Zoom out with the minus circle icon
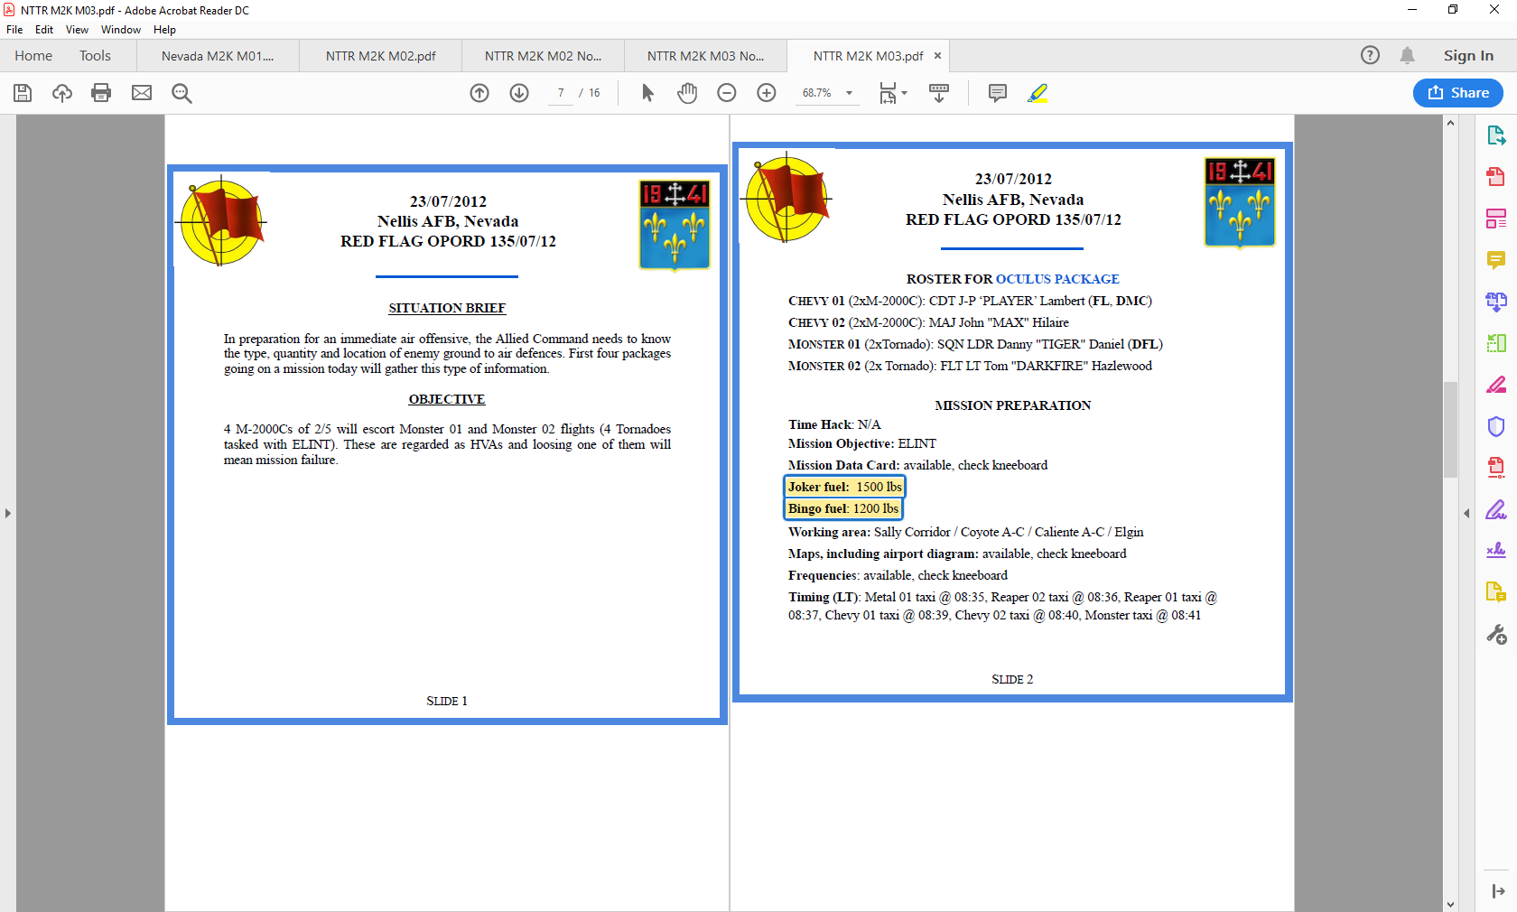Viewport: 1517px width, 912px height. [x=727, y=93]
